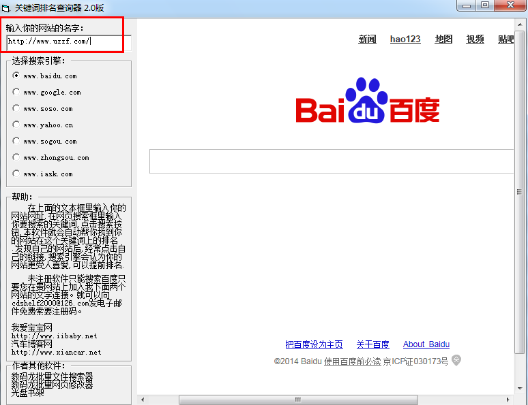Image resolution: width=528 pixels, height=405 pixels.
Task: Click the vertical scrollbar up arrow
Action: pos(520,25)
